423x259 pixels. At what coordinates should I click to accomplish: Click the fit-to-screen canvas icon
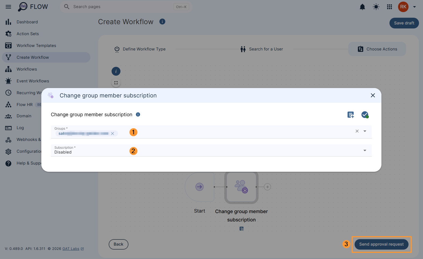coord(116,83)
